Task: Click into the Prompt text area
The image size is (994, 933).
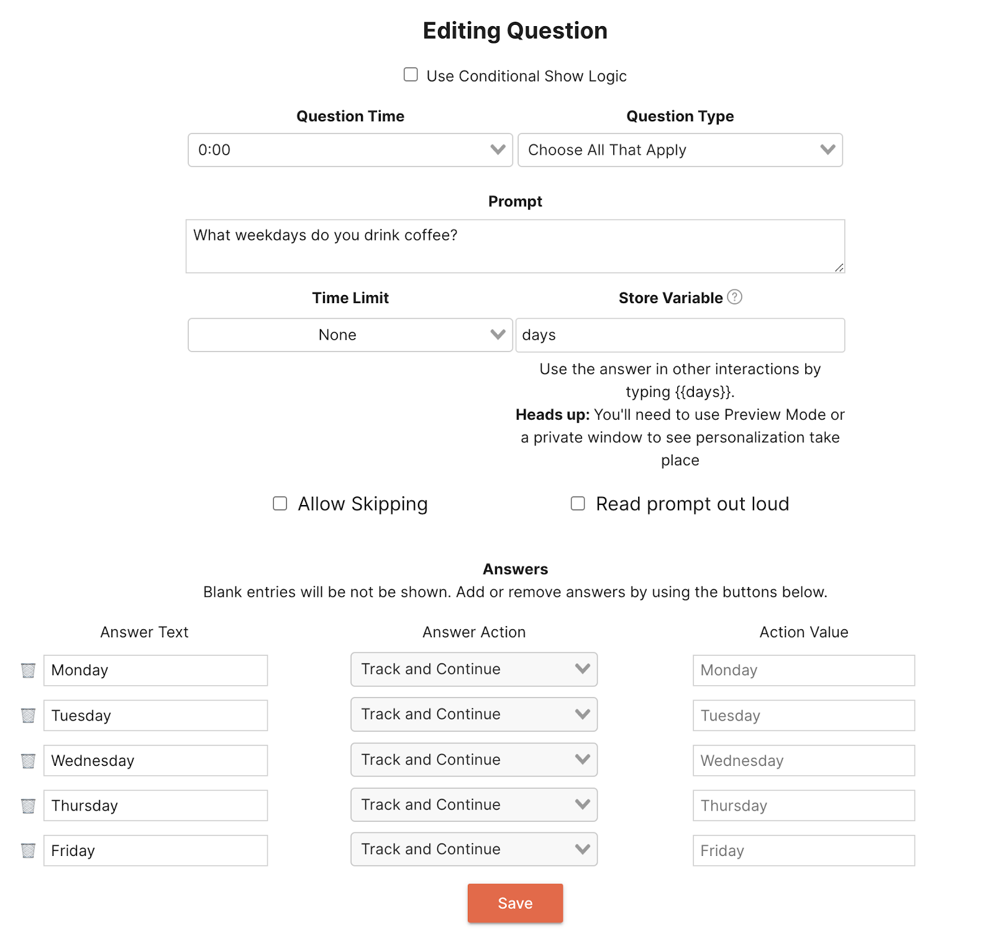Action: coord(514,246)
